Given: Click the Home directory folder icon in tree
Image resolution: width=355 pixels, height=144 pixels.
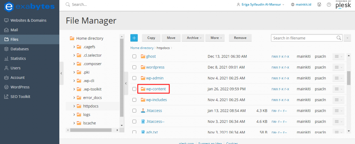Looking at the screenshot, I should (x=72, y=38).
